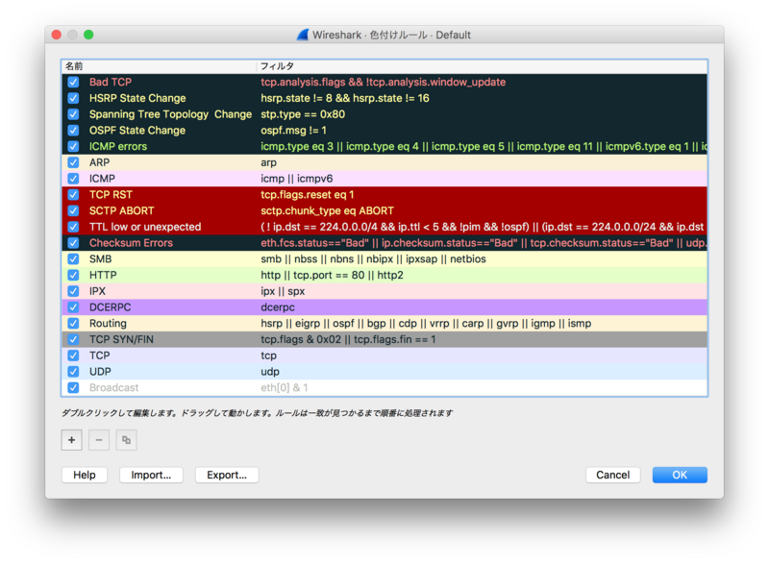This screenshot has width=769, height=563.
Task: Click the filter text 'arp'
Action: click(268, 162)
